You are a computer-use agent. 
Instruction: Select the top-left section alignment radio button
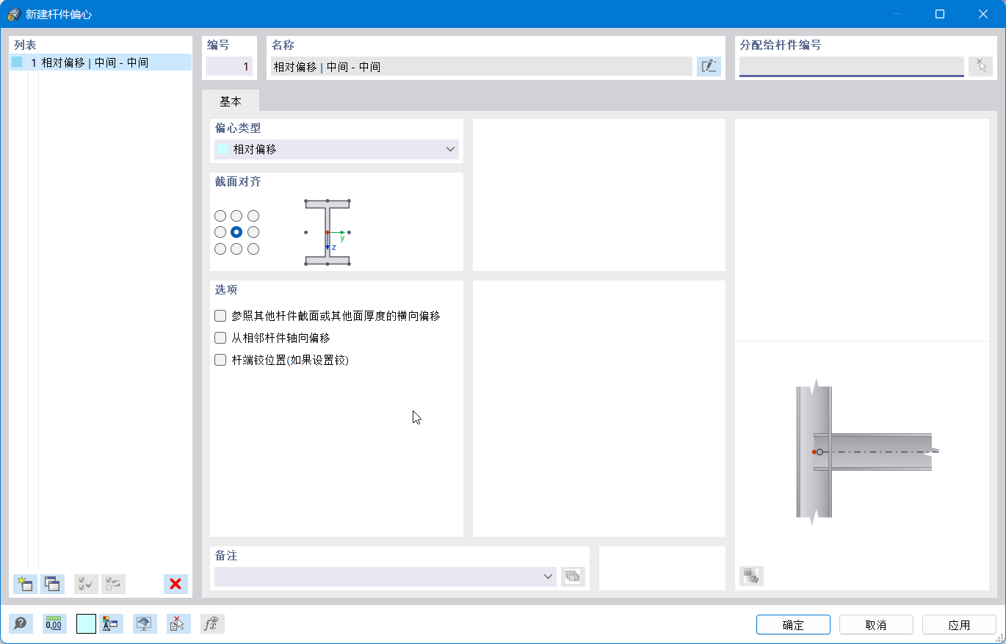click(x=220, y=215)
